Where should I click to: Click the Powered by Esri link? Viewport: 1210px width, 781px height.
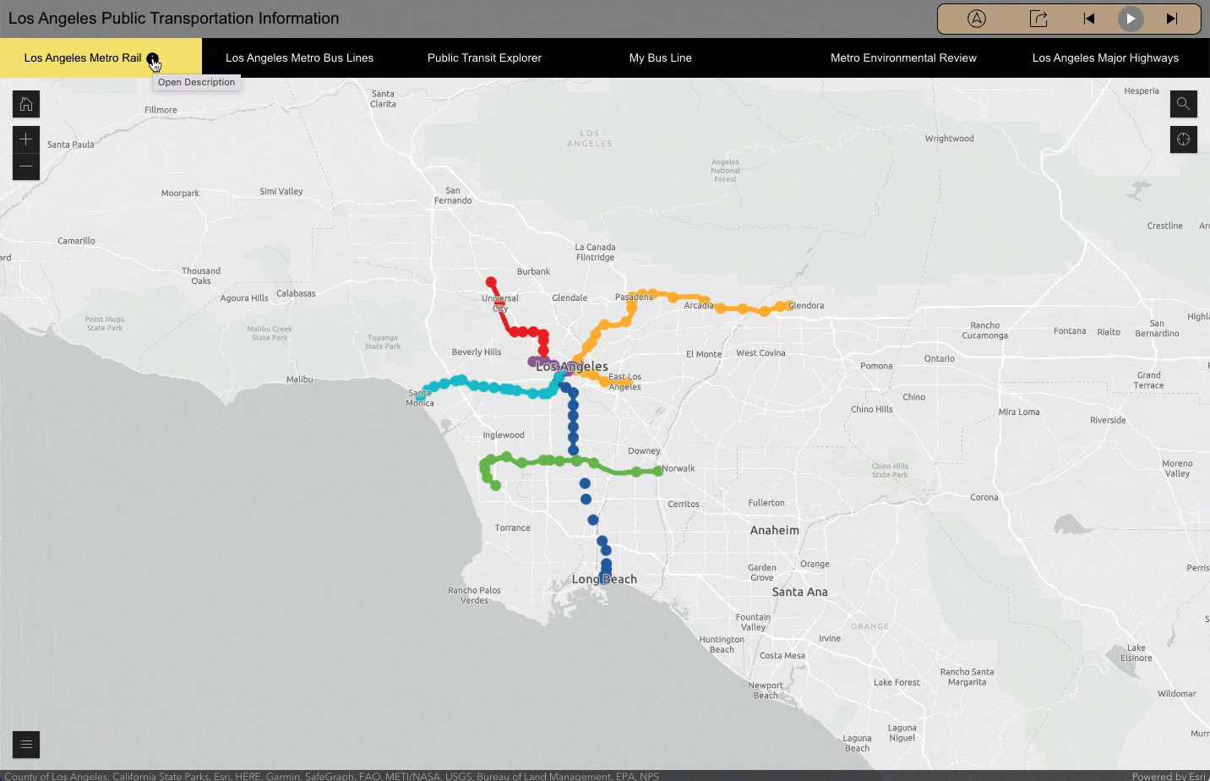pos(1169,776)
